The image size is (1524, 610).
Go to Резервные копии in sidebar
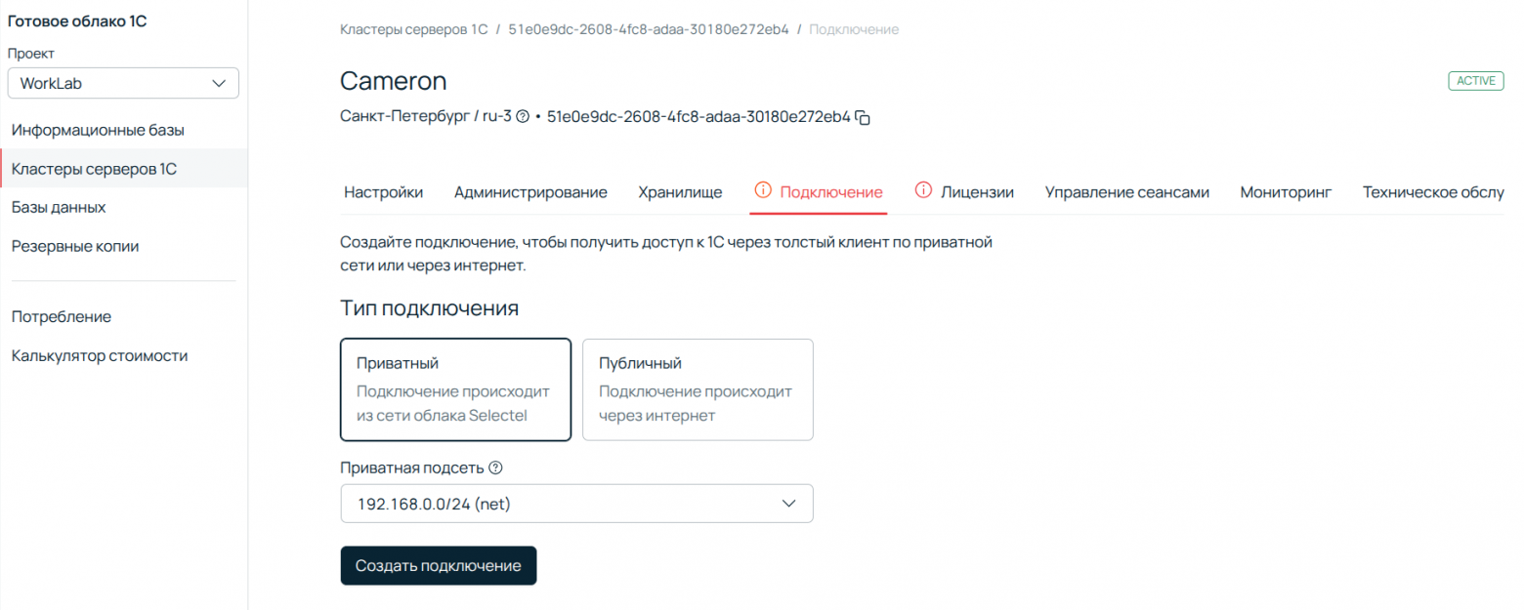point(75,246)
